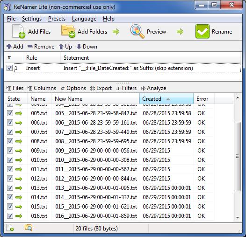Click the add file icon in status bar
246x237 pixels.
click(10, 228)
